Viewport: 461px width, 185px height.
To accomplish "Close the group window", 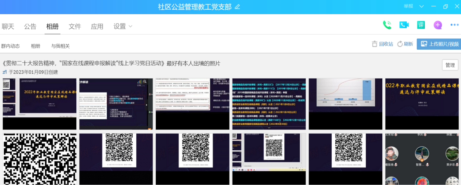I will tap(457, 6).
